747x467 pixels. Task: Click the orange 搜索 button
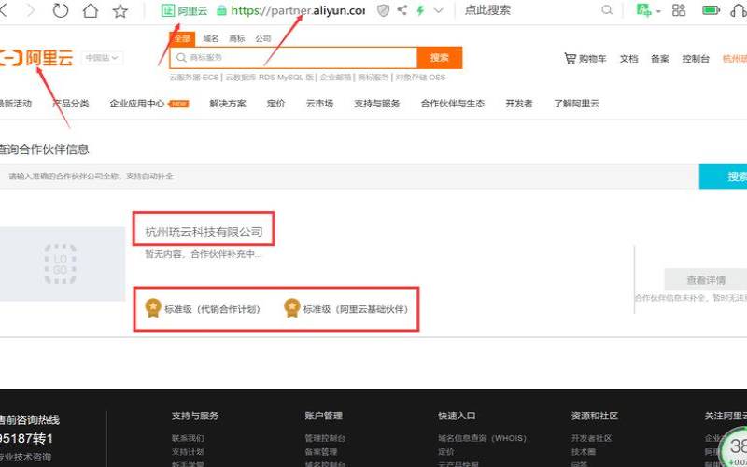tap(440, 58)
